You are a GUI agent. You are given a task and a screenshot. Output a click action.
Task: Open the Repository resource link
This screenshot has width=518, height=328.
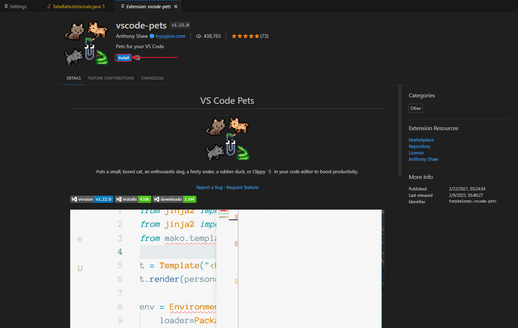pyautogui.click(x=419, y=147)
